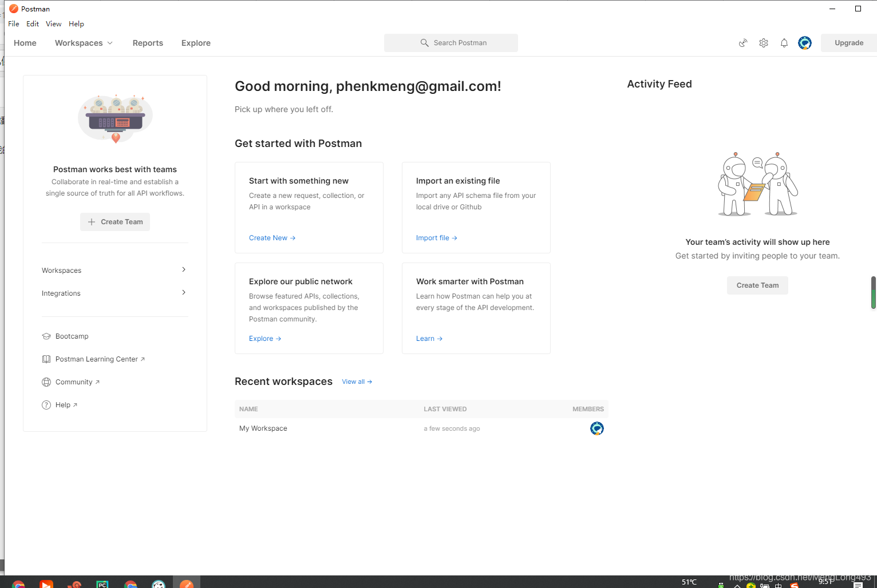Open the File menu

coord(14,24)
